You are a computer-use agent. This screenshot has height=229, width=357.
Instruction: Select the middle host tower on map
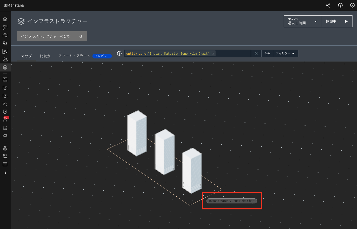[x=165, y=152]
